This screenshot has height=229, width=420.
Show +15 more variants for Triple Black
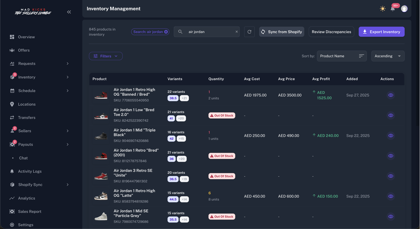[x=181, y=139]
